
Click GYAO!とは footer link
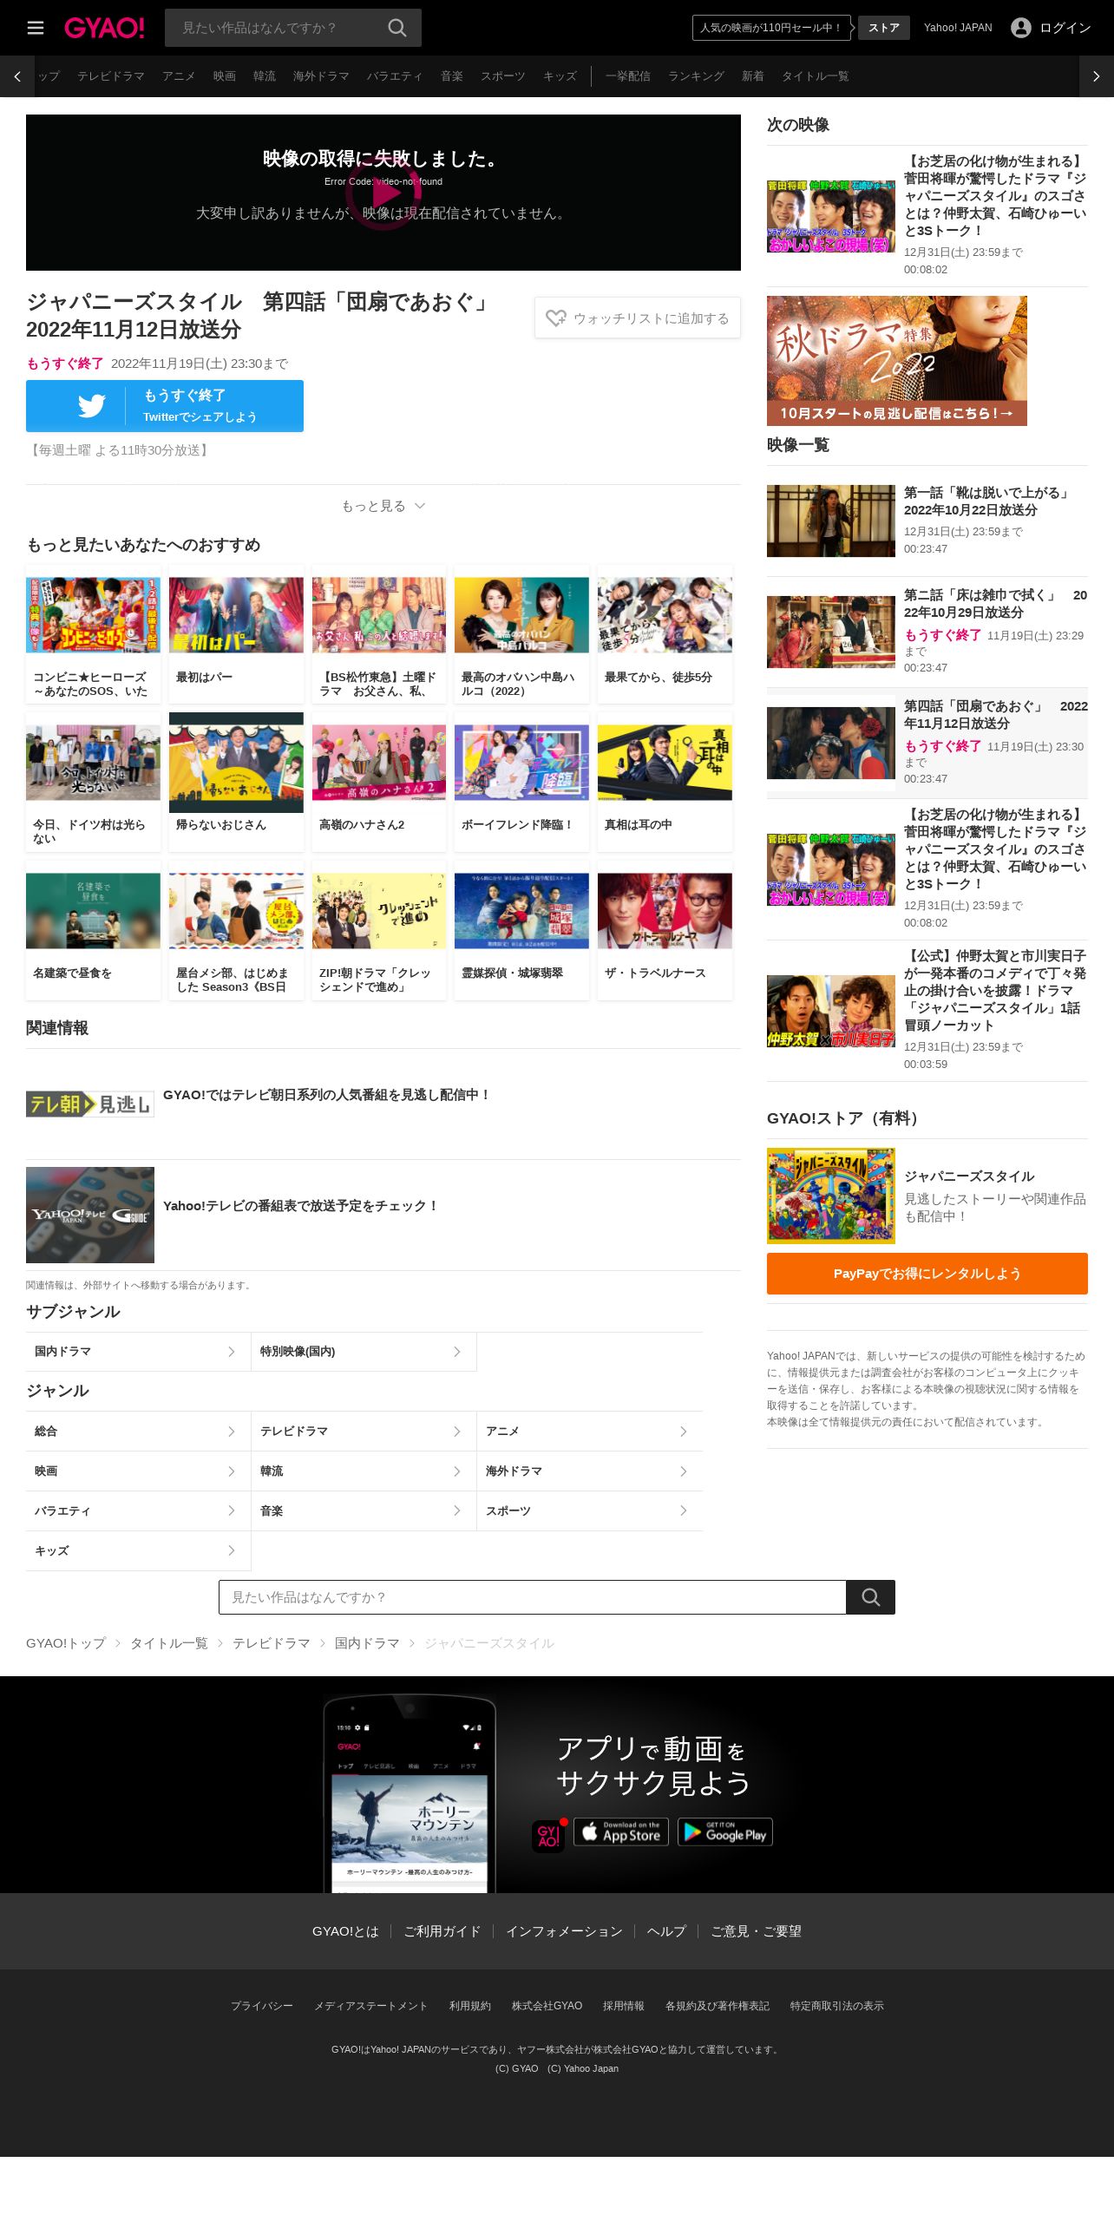pyautogui.click(x=345, y=1931)
